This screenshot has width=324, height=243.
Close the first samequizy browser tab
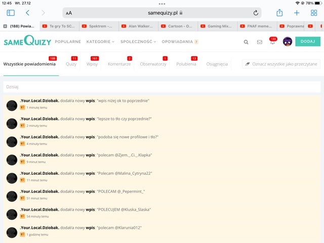tap(5, 26)
